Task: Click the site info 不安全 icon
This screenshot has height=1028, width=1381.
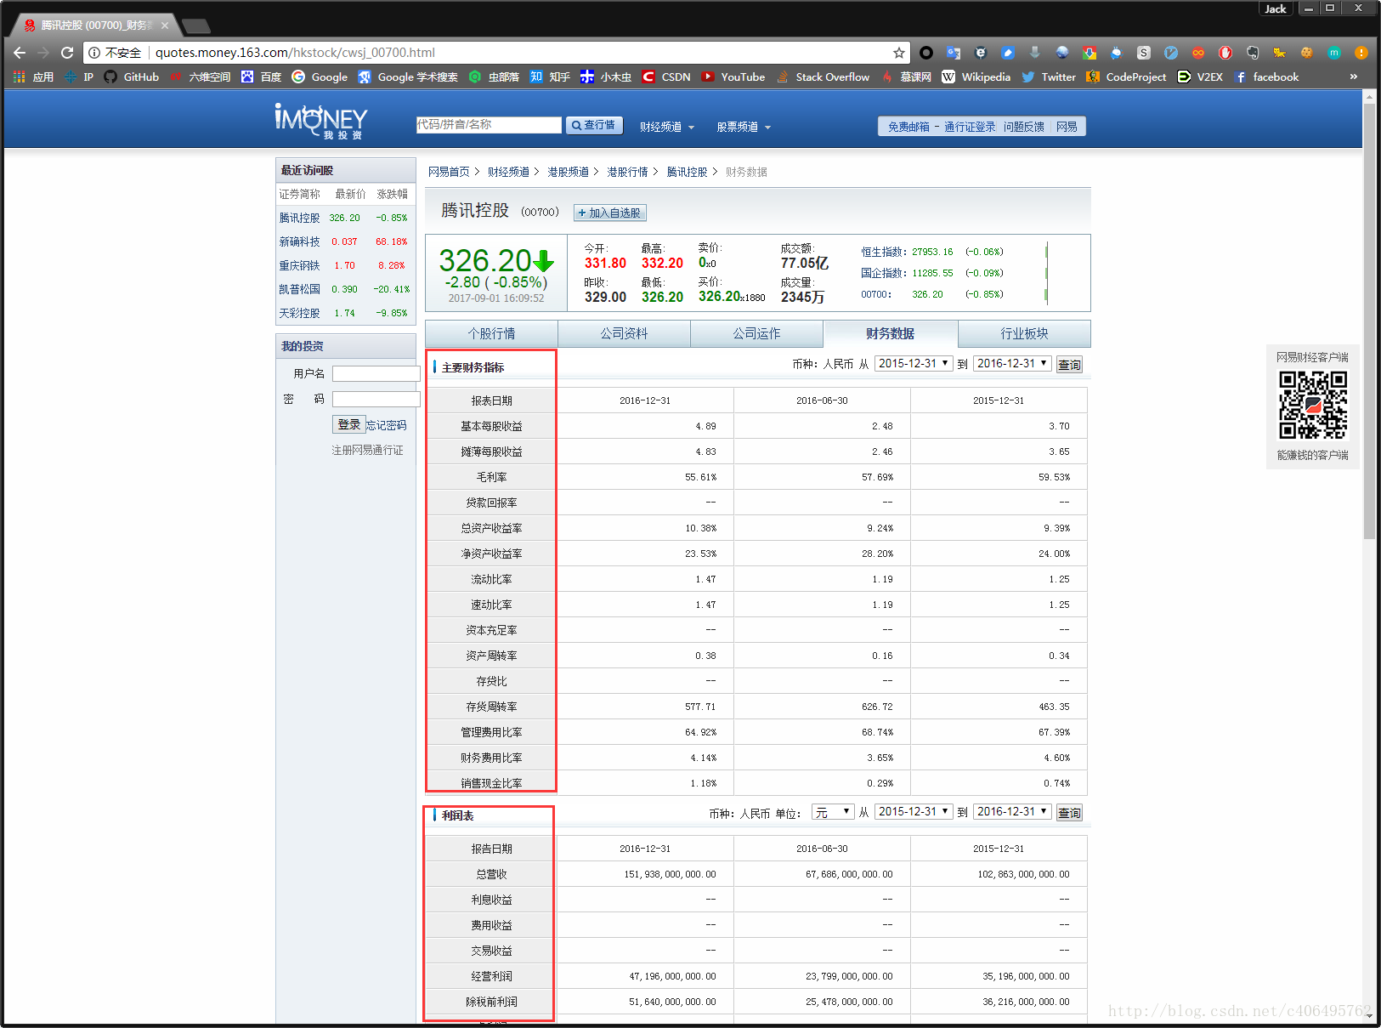Action: (x=94, y=53)
